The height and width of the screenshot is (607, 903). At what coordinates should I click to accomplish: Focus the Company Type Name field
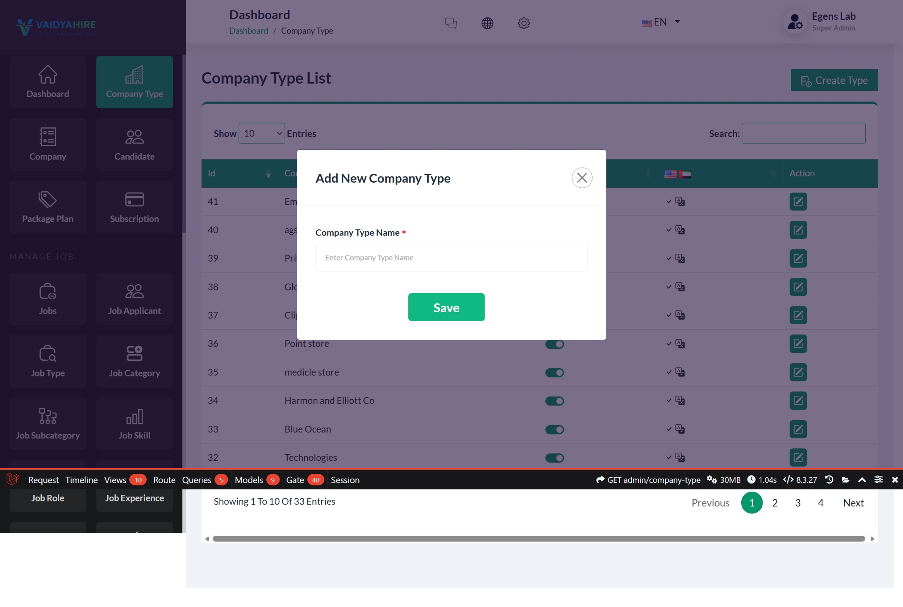tap(451, 257)
